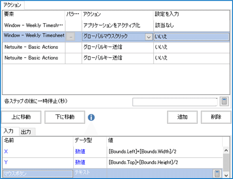The height and width of the screenshot is (179, 233).
Task: Click the inputs list scrollbar thumb
Action: pos(226,163)
